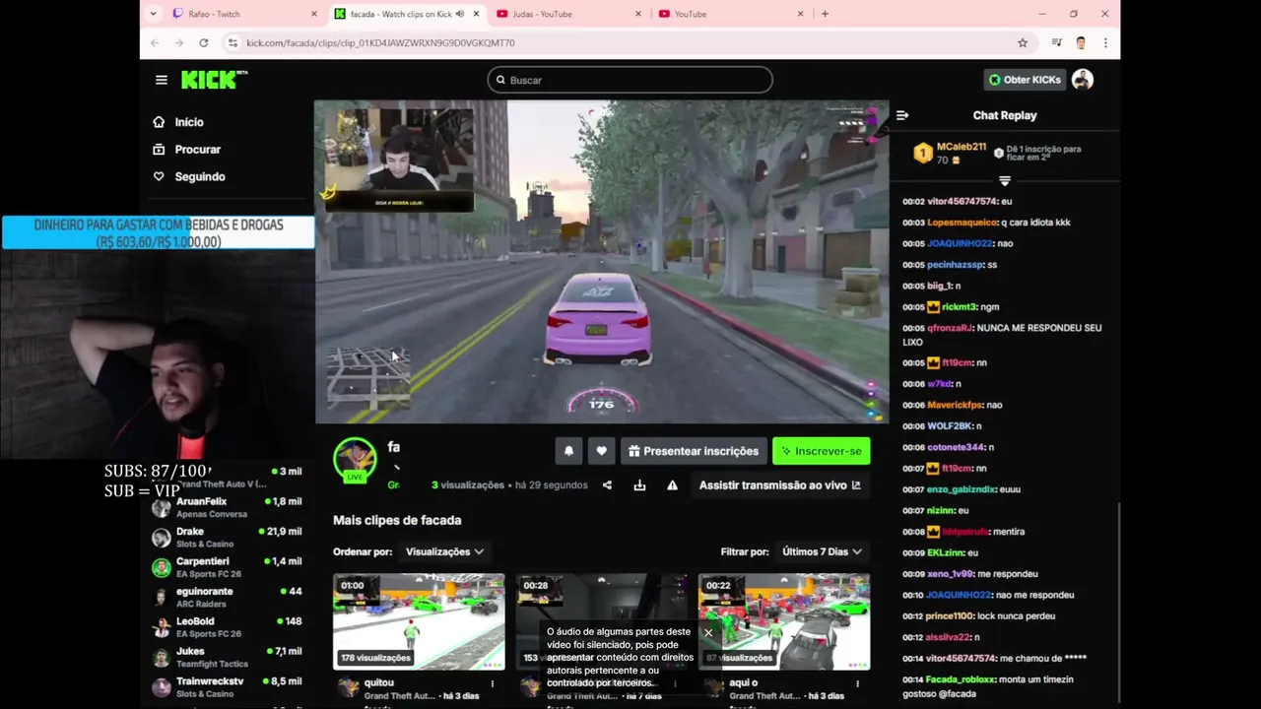This screenshot has width=1261, height=709.
Task: Collapse the Chat Replay panel
Action: 902,115
